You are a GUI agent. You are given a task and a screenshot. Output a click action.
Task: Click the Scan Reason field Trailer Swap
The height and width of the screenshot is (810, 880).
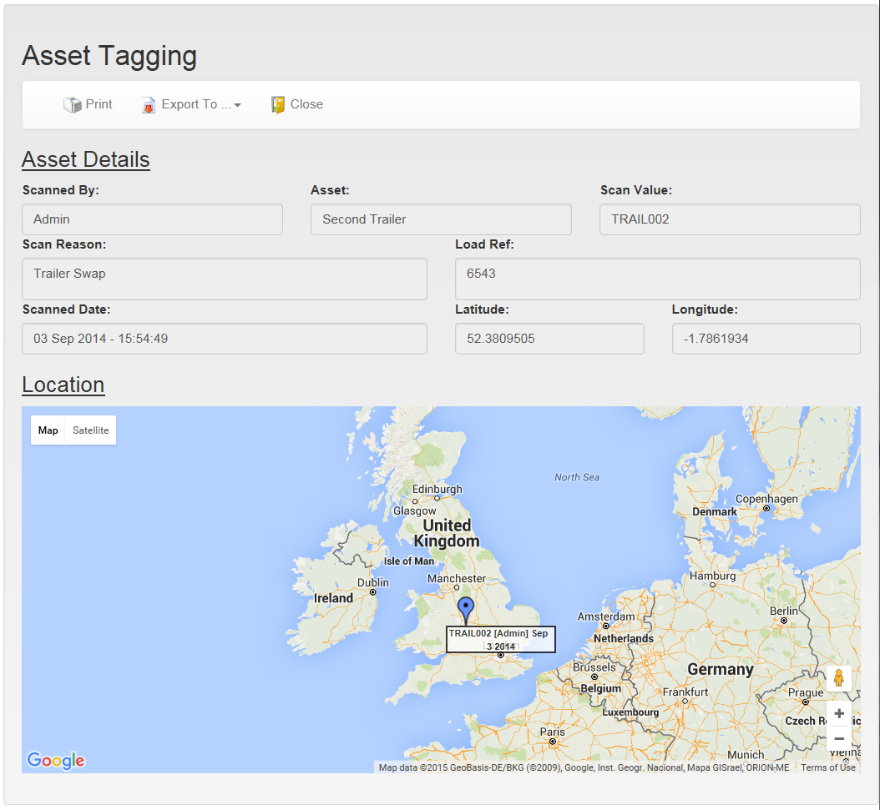(225, 279)
